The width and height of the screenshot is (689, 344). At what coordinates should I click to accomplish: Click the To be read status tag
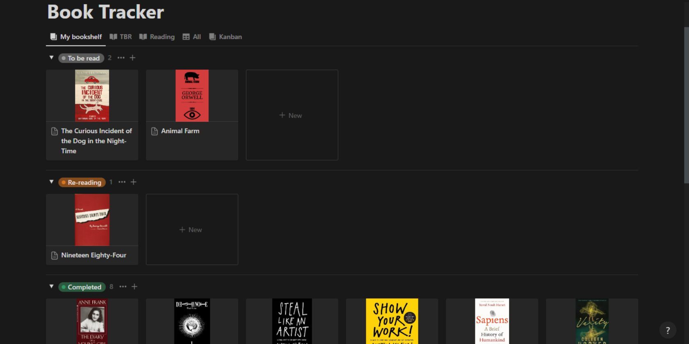(x=81, y=58)
